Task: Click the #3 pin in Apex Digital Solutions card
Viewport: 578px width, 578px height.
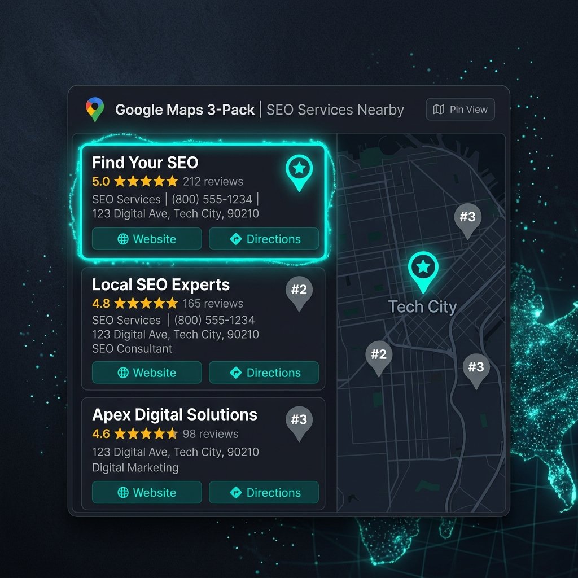Action: click(299, 423)
